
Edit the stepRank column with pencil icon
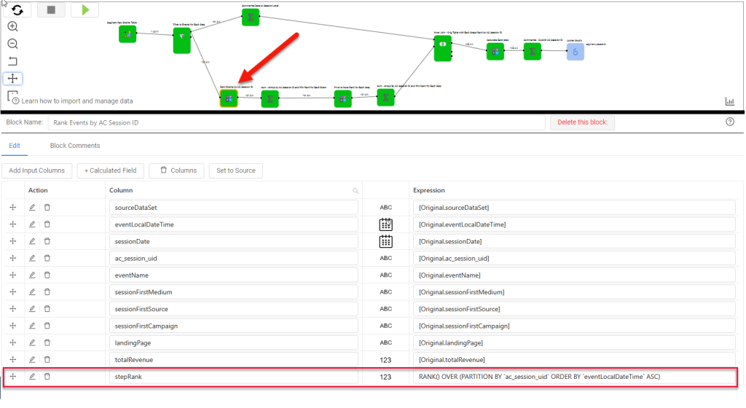click(x=32, y=376)
